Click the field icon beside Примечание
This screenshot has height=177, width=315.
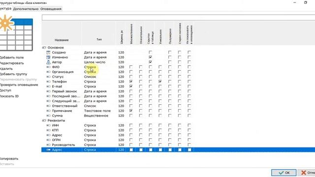click(x=48, y=111)
